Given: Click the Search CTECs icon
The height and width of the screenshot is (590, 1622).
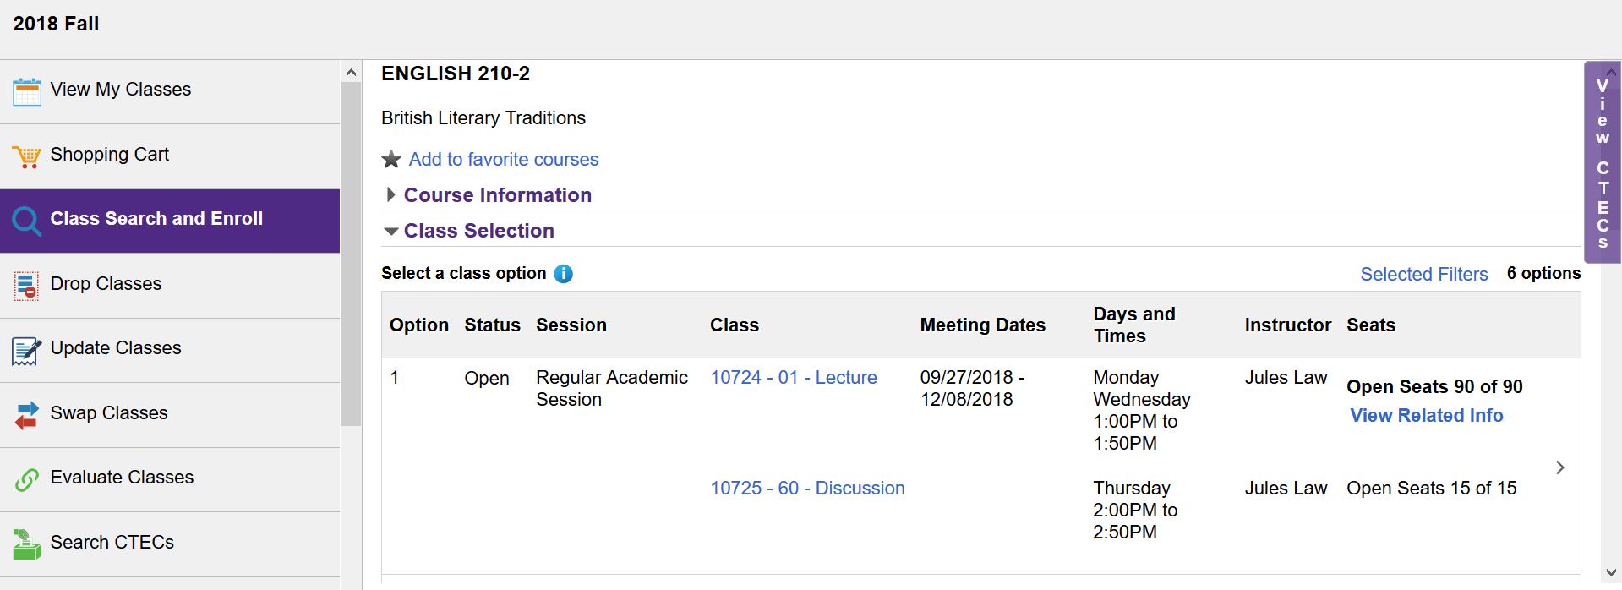Looking at the screenshot, I should [x=27, y=544].
